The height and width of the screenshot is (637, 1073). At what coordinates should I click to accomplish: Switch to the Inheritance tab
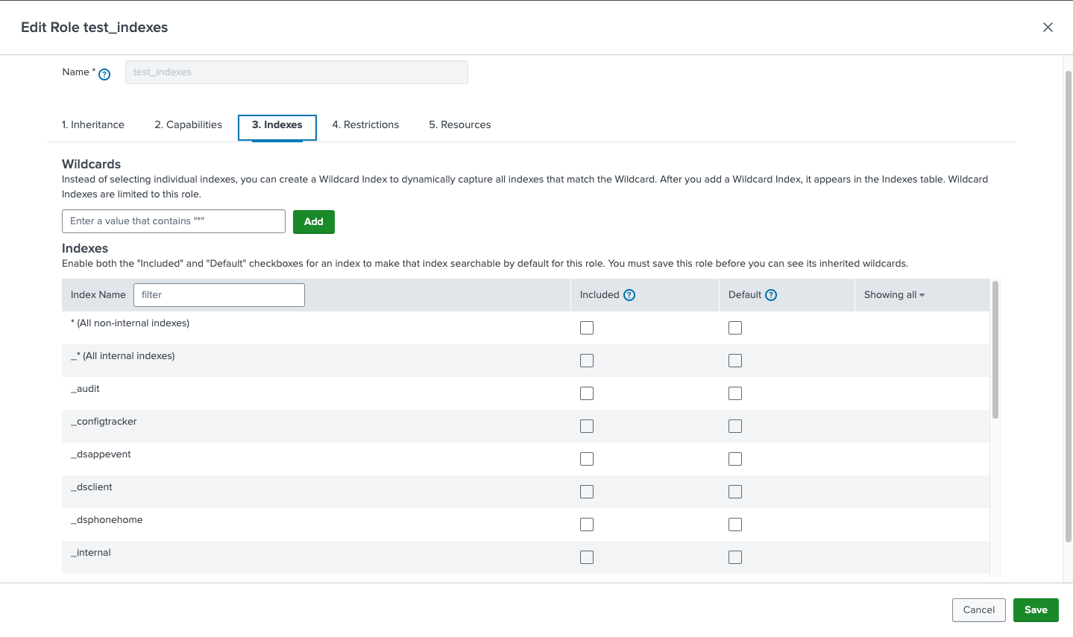[93, 125]
